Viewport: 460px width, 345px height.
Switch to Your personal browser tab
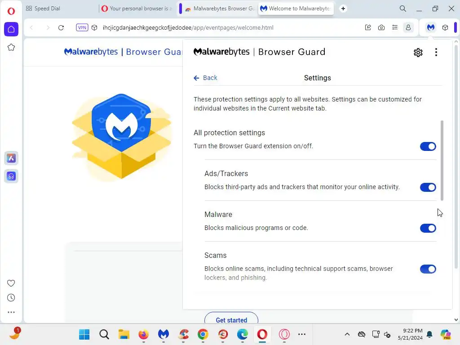pyautogui.click(x=137, y=9)
